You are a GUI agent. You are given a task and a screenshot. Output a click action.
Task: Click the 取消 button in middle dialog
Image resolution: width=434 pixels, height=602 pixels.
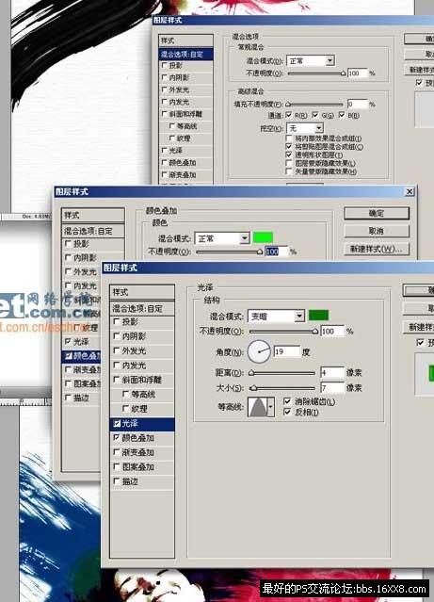pos(377,231)
